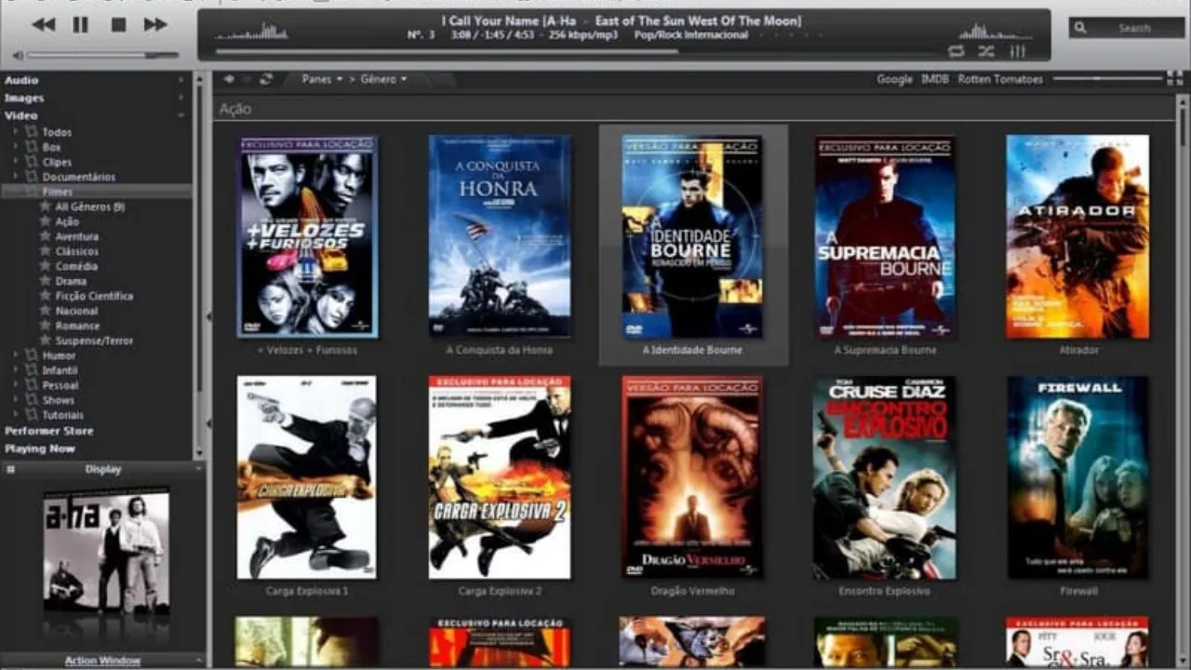The image size is (1191, 670).
Task: Click the a-ha album art thumbnail
Action: pyautogui.click(x=106, y=551)
